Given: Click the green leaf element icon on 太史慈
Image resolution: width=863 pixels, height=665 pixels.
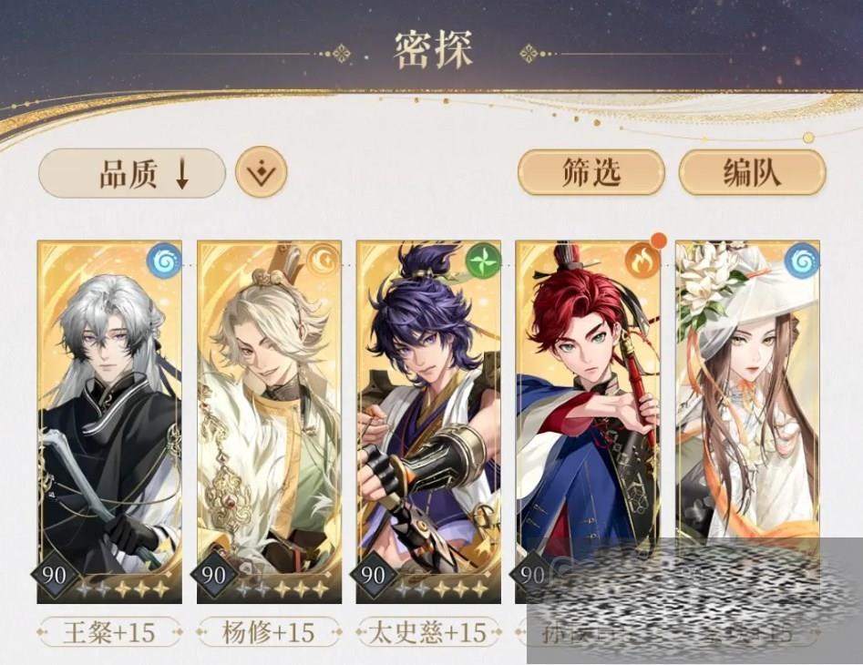Looking at the screenshot, I should click(483, 261).
